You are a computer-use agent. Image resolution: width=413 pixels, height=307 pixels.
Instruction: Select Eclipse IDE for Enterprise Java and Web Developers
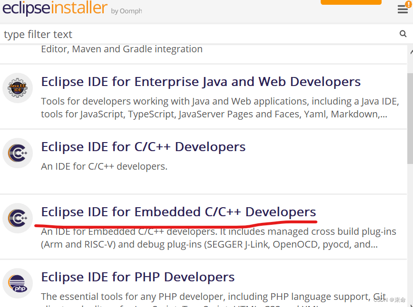[x=201, y=82]
